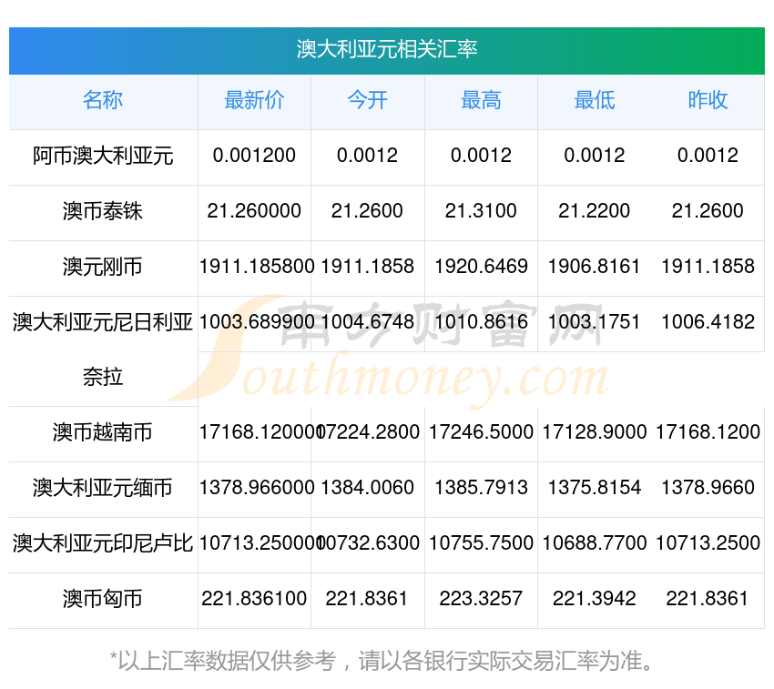Select the 最高 column header

coord(481,100)
